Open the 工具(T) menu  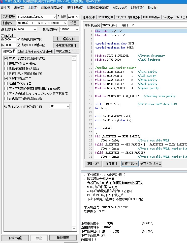(x=33, y=8)
